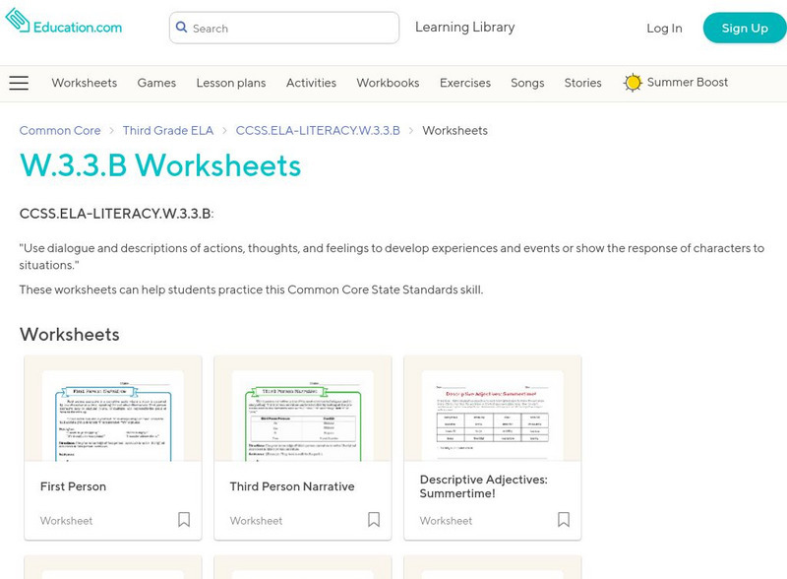Open the Stories nav item
The height and width of the screenshot is (579, 787).
(582, 83)
